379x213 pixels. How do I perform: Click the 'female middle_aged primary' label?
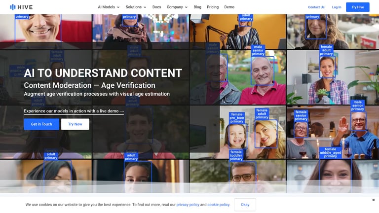[330, 153]
